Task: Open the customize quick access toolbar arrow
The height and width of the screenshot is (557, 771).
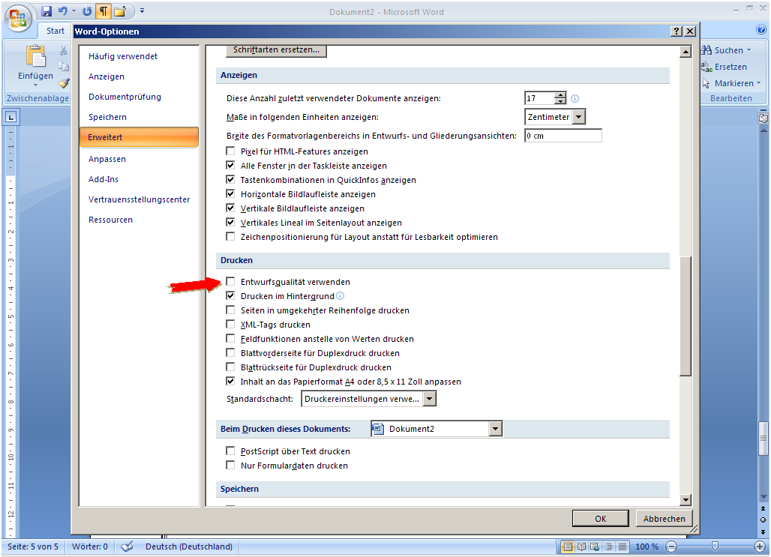Action: pos(142,10)
